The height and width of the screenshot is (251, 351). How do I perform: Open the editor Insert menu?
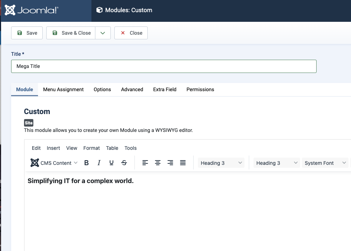pos(53,148)
